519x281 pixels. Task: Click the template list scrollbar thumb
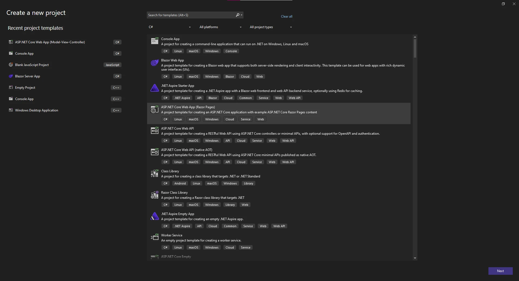[x=415, y=48]
